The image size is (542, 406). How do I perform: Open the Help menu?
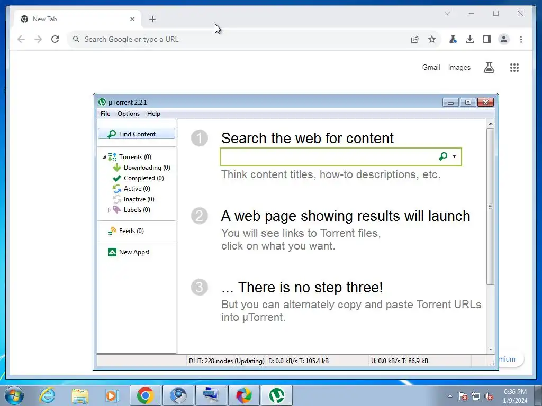[153, 114]
